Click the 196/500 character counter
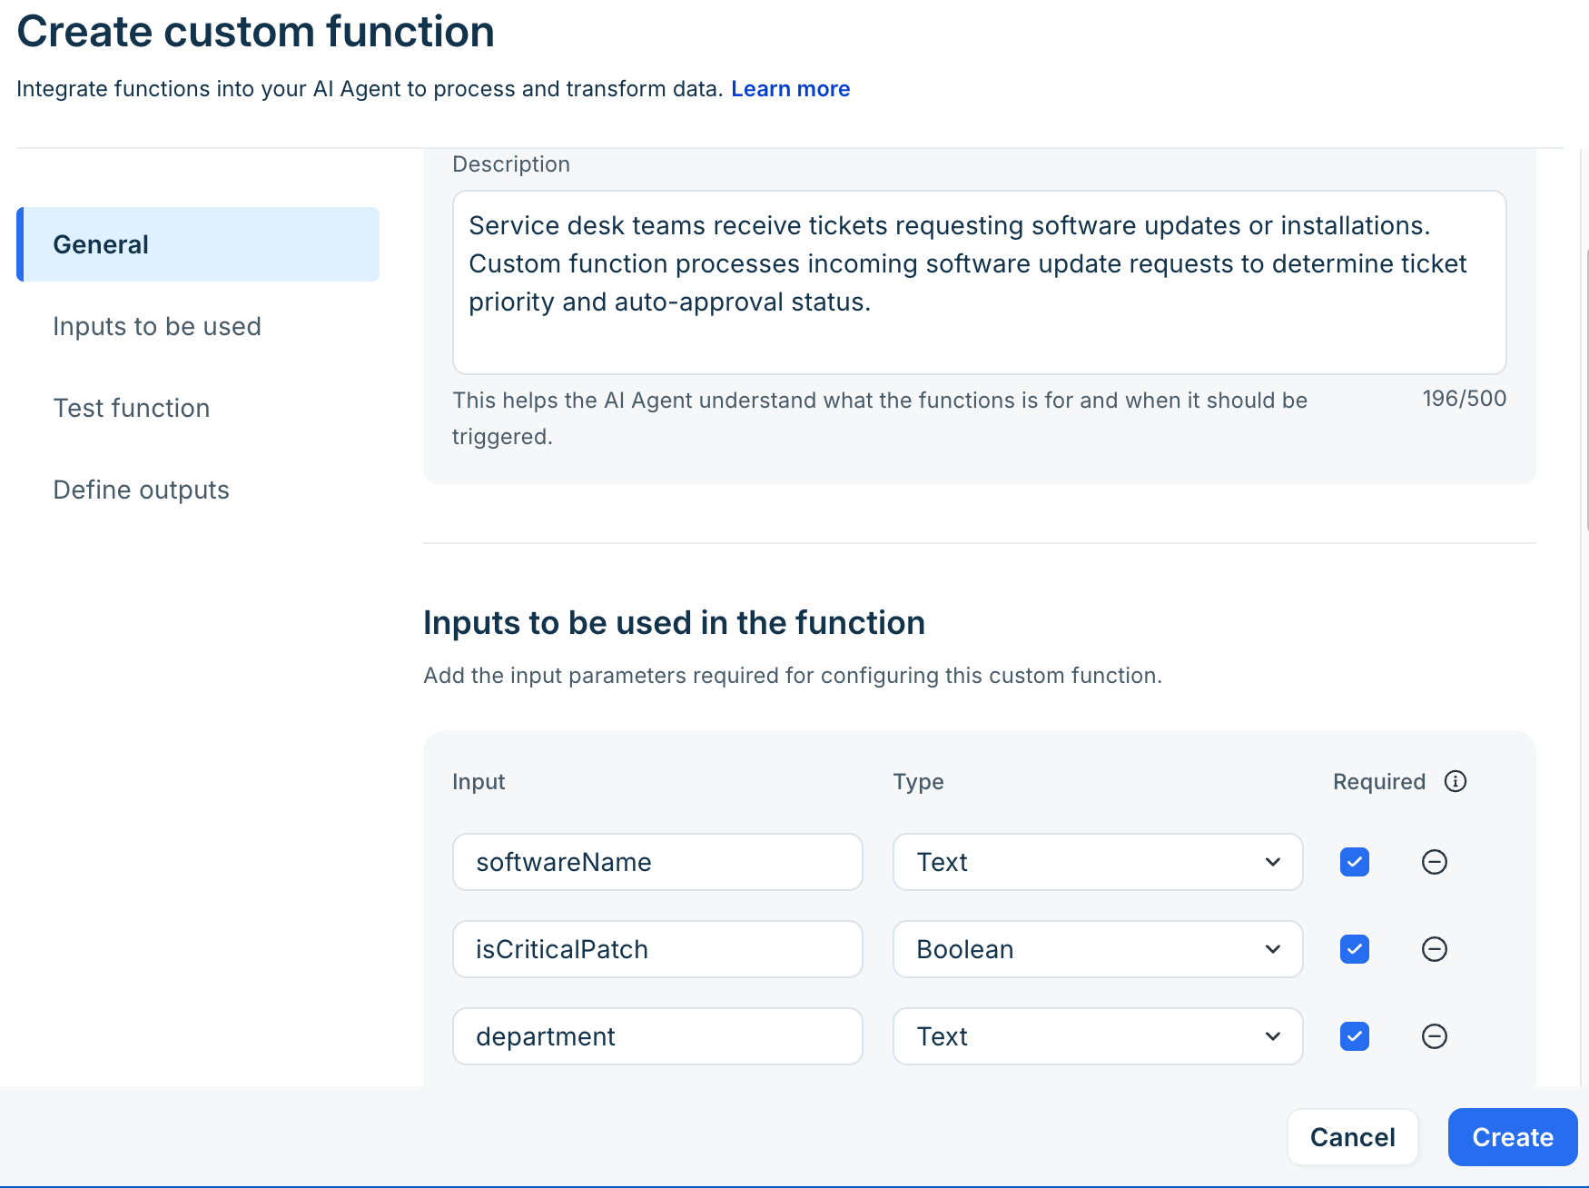This screenshot has width=1589, height=1188. point(1464,399)
